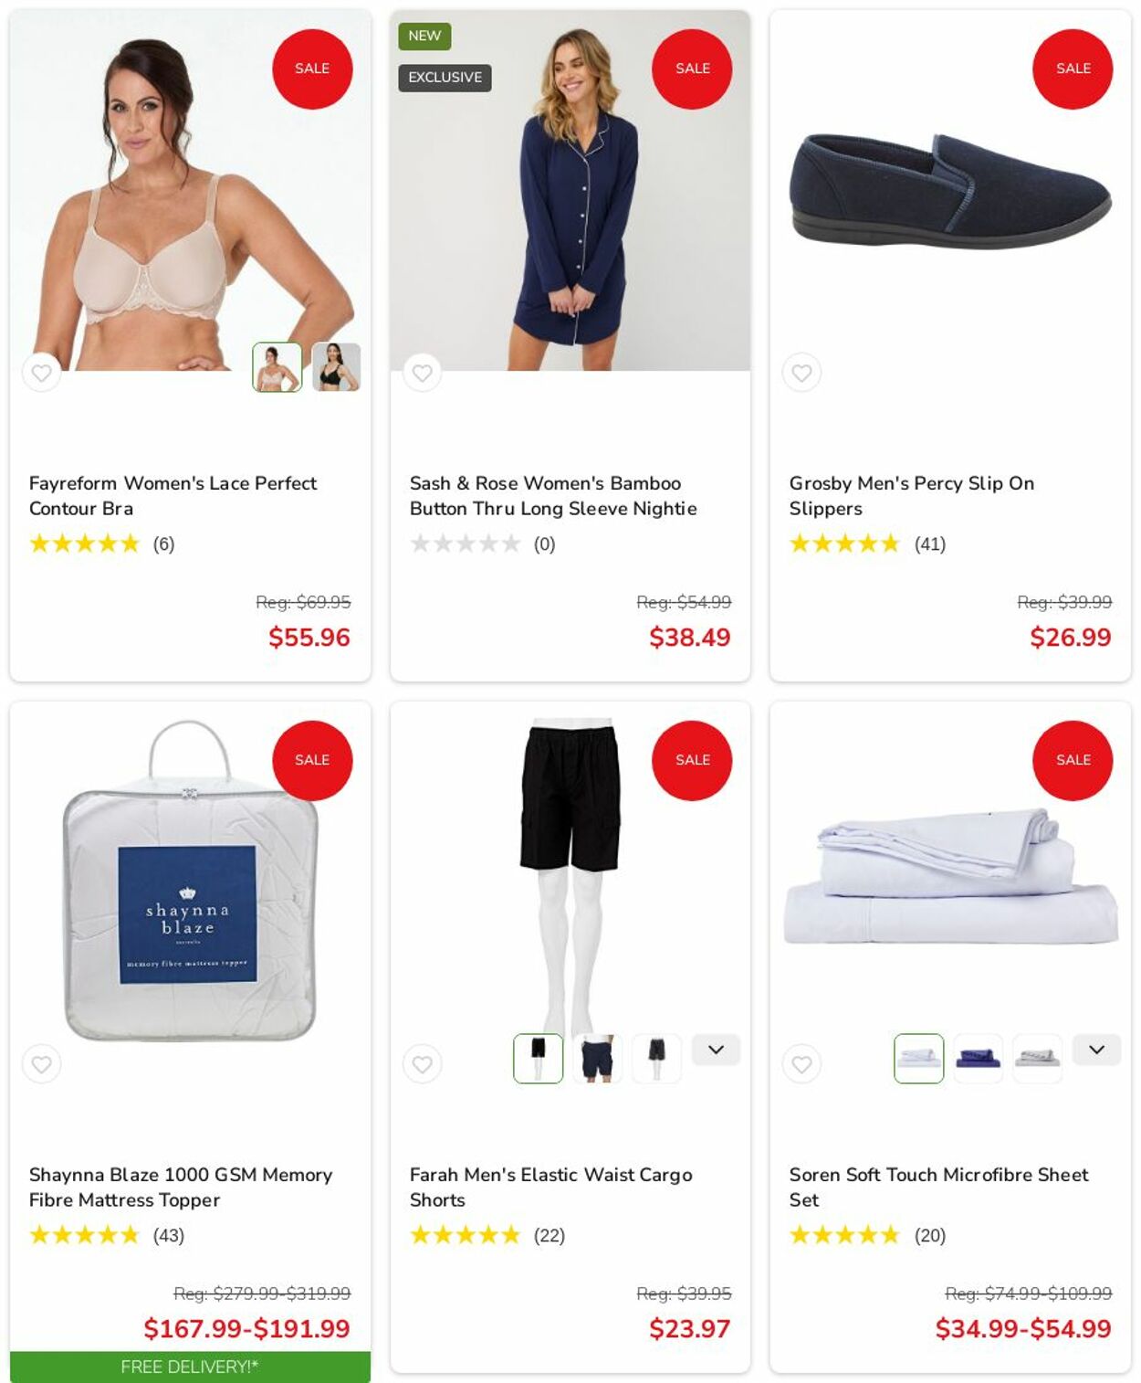1141x1383 pixels.
Task: Select grey sheet set colour thumbnail
Action: click(x=1037, y=1059)
